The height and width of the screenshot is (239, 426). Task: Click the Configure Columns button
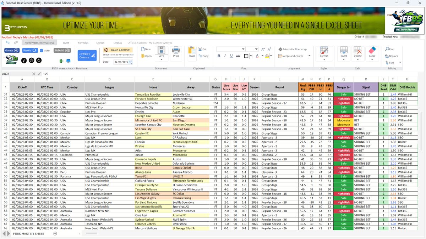tap(87, 56)
